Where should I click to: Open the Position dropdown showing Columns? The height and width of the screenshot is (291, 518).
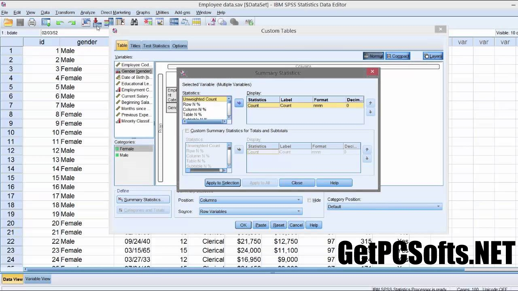pos(251,200)
